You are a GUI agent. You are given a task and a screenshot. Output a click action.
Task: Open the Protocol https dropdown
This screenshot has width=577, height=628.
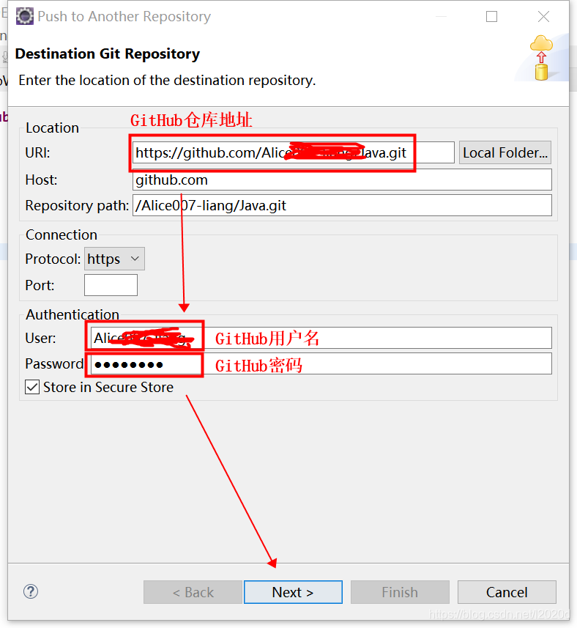point(114,259)
